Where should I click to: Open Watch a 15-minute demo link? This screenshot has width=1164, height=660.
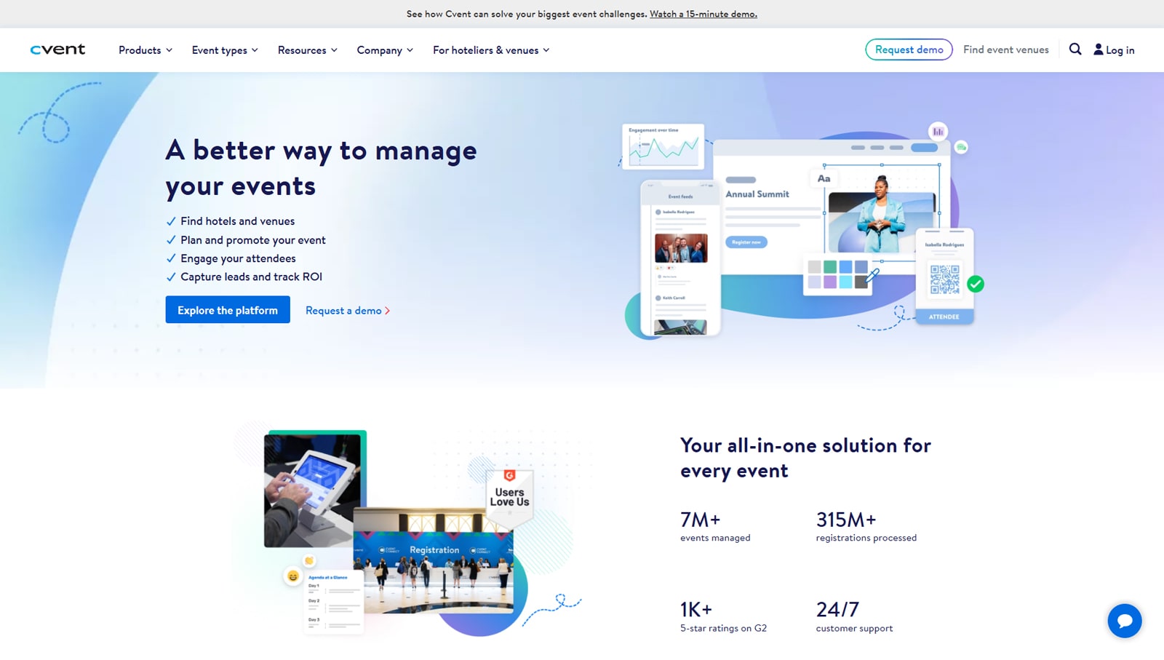click(703, 14)
